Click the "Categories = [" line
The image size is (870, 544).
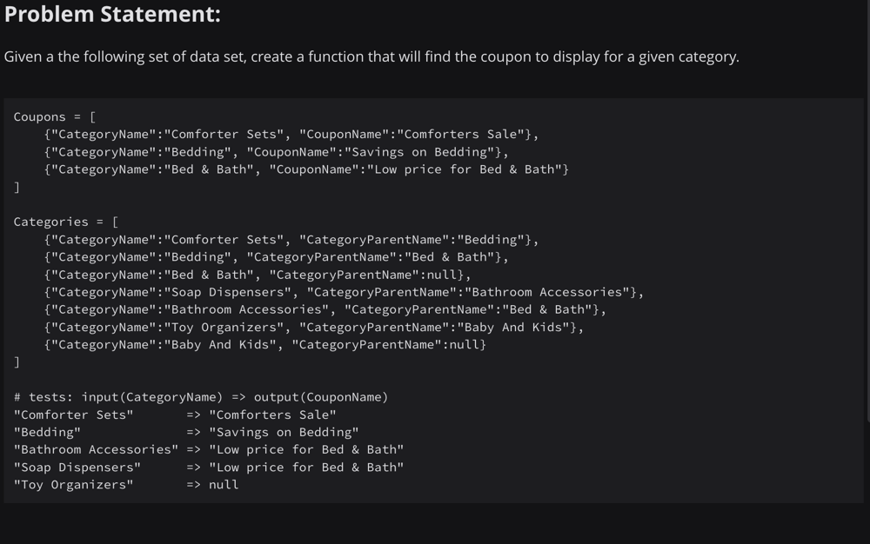click(x=66, y=222)
